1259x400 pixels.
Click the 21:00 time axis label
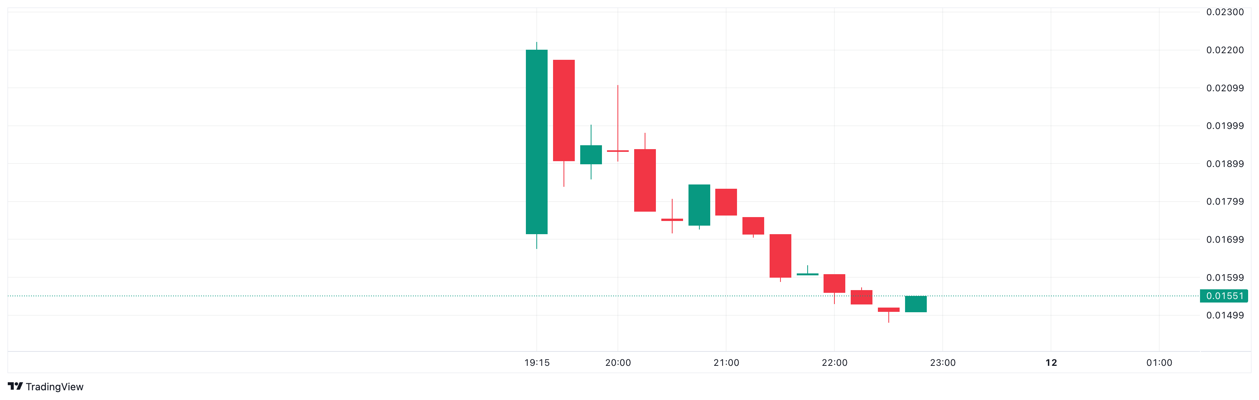726,362
